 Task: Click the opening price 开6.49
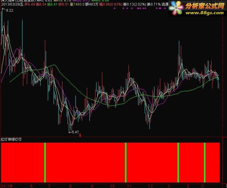[x=30, y=4]
